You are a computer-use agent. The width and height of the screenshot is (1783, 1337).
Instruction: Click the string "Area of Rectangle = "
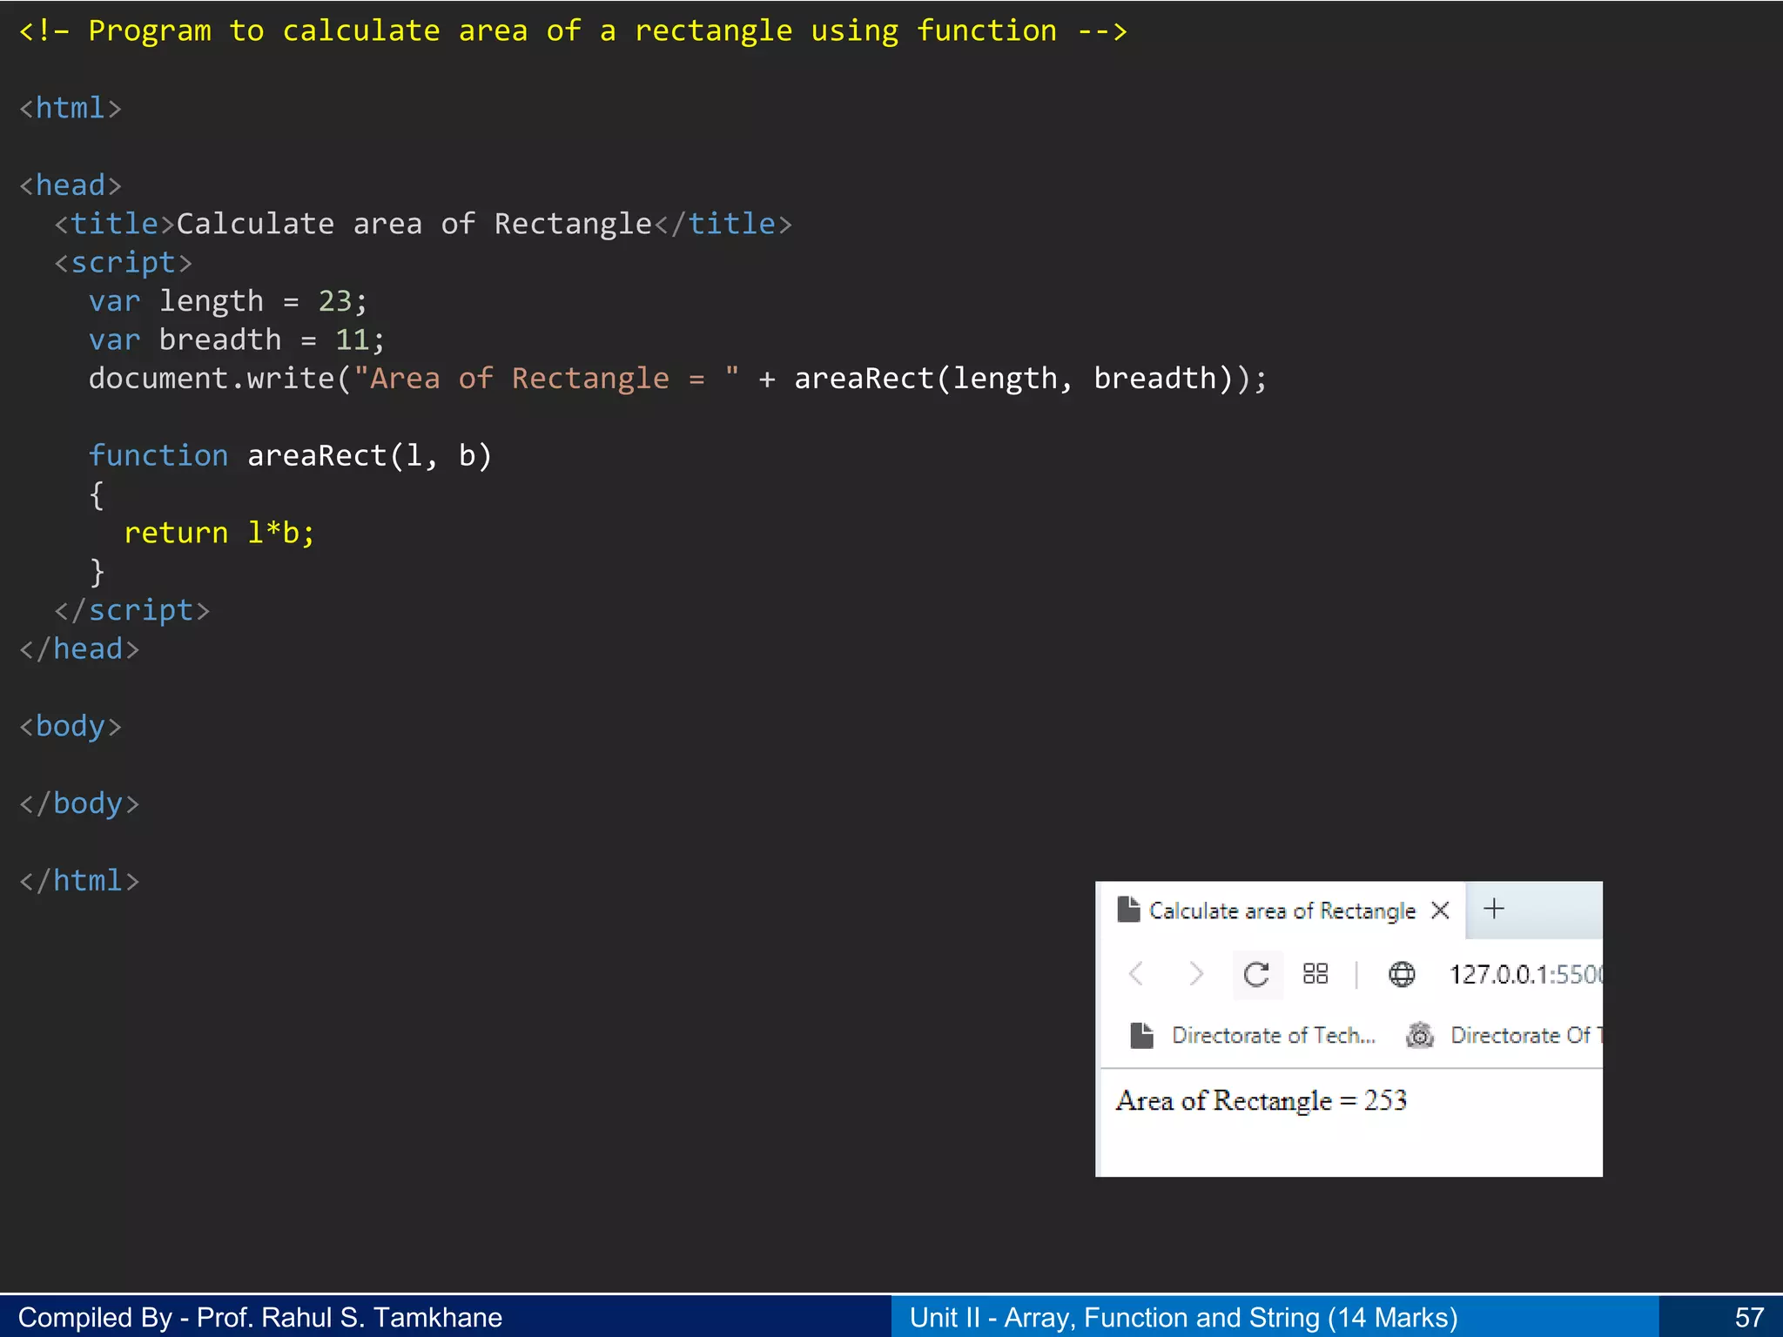(547, 379)
